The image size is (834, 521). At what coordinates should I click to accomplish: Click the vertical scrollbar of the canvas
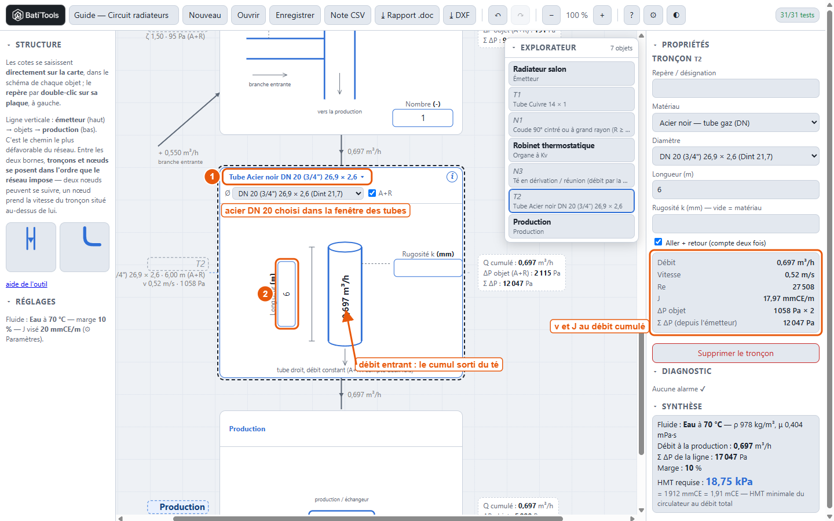pos(641,394)
